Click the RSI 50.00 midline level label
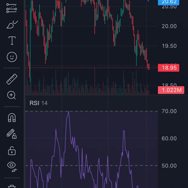The image size is (188, 188). coord(169,165)
